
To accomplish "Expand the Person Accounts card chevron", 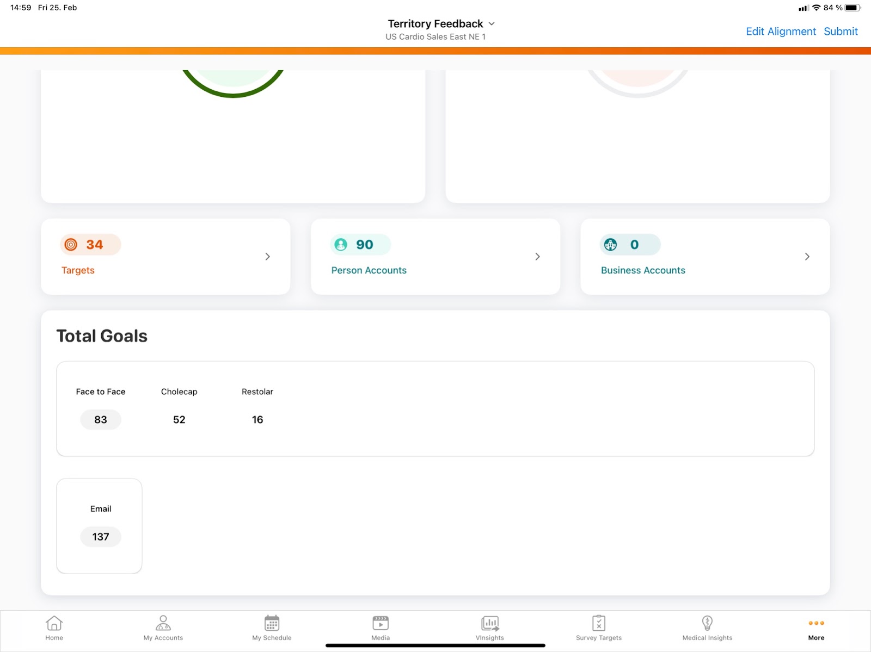I will pos(537,257).
